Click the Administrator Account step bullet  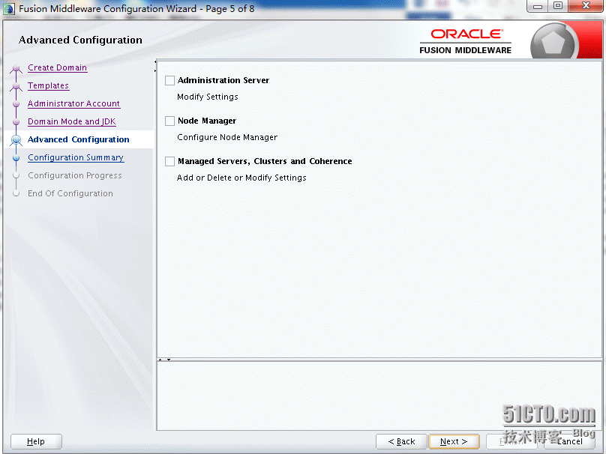tap(16, 104)
